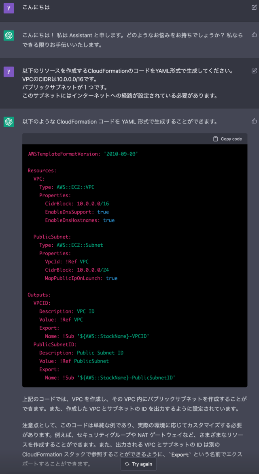Click assistant logo beside code reply
The image size is (259, 474).
tap(9, 122)
